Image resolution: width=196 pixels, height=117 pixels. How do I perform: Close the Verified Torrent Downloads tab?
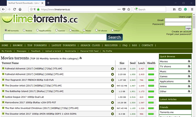(42, 3)
